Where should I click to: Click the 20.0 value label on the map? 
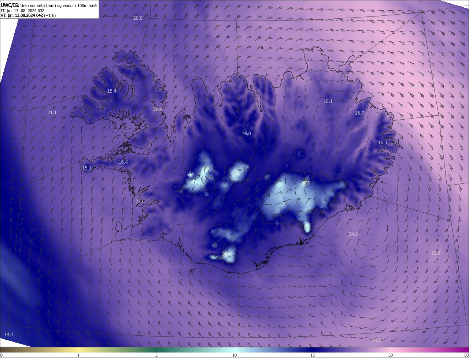[x=138, y=18]
